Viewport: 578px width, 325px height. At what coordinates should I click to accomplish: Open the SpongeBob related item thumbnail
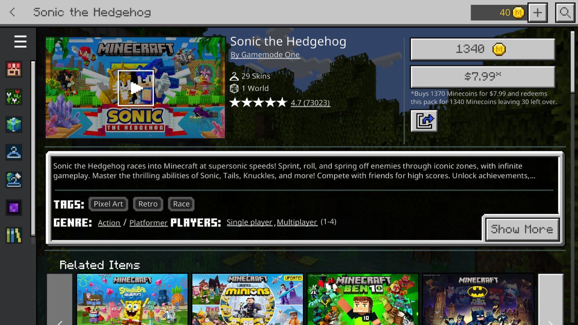tap(132, 299)
